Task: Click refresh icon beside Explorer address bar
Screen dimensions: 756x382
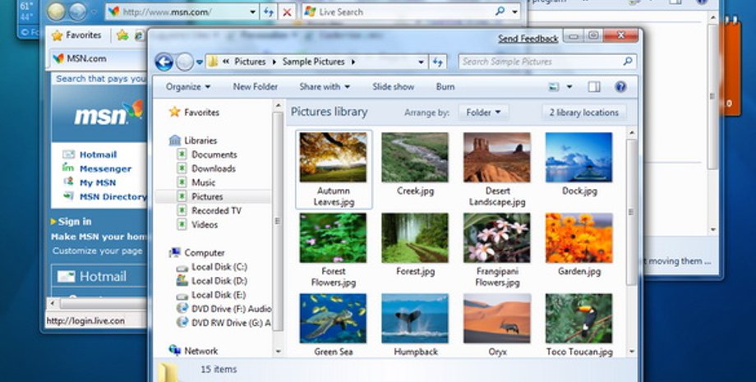Action: tap(438, 62)
